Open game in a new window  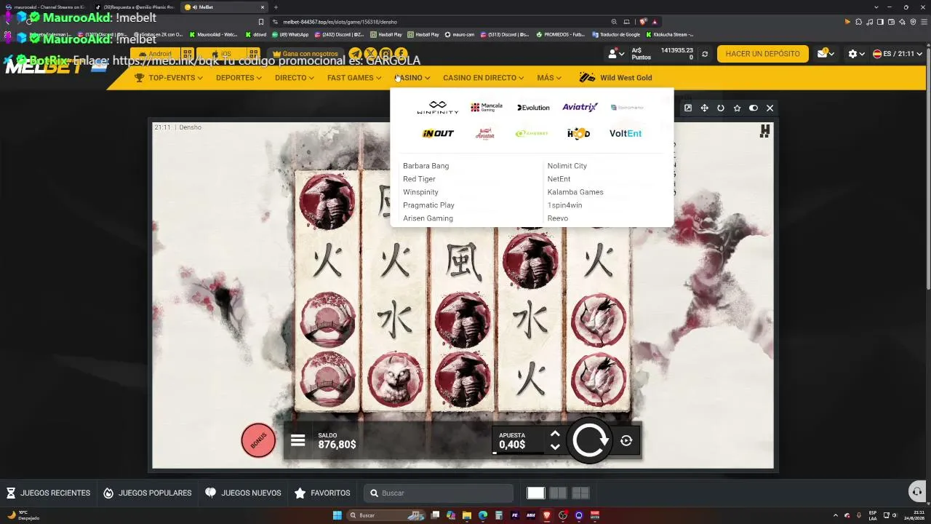[x=688, y=108]
